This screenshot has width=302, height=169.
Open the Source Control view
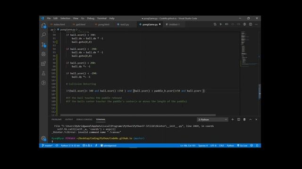[x=43, y=45]
